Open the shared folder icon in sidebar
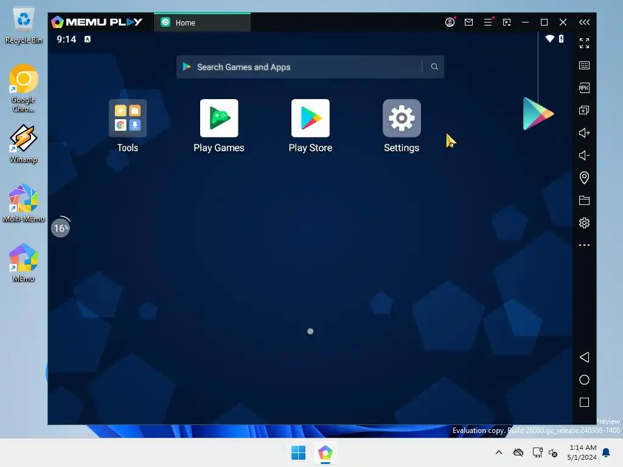The image size is (623, 467). [584, 200]
